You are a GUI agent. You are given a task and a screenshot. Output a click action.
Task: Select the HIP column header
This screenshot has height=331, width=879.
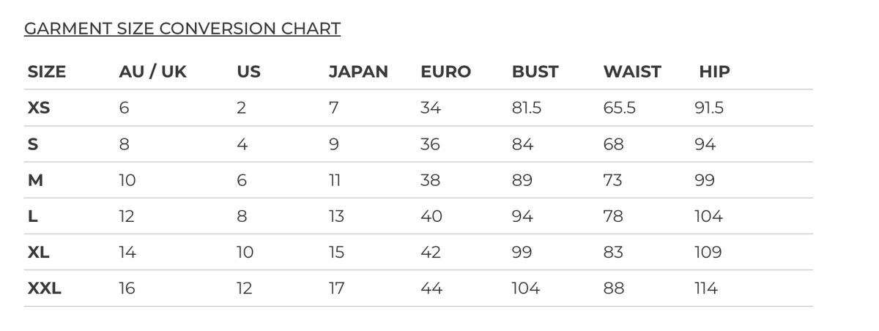tap(714, 72)
